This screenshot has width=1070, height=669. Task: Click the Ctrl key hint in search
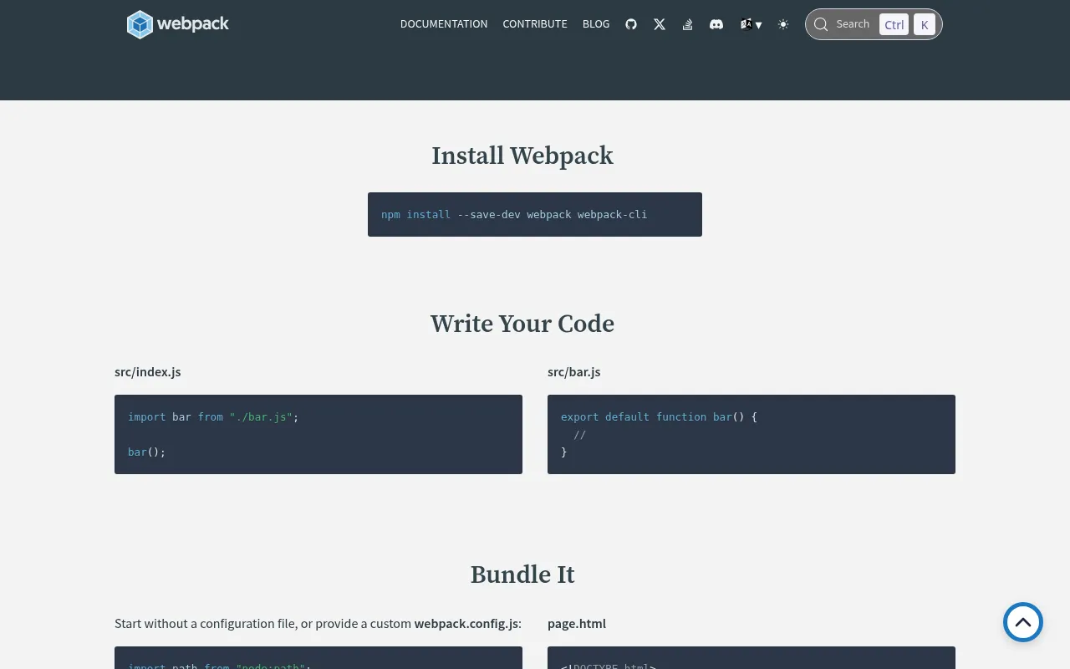(x=894, y=24)
